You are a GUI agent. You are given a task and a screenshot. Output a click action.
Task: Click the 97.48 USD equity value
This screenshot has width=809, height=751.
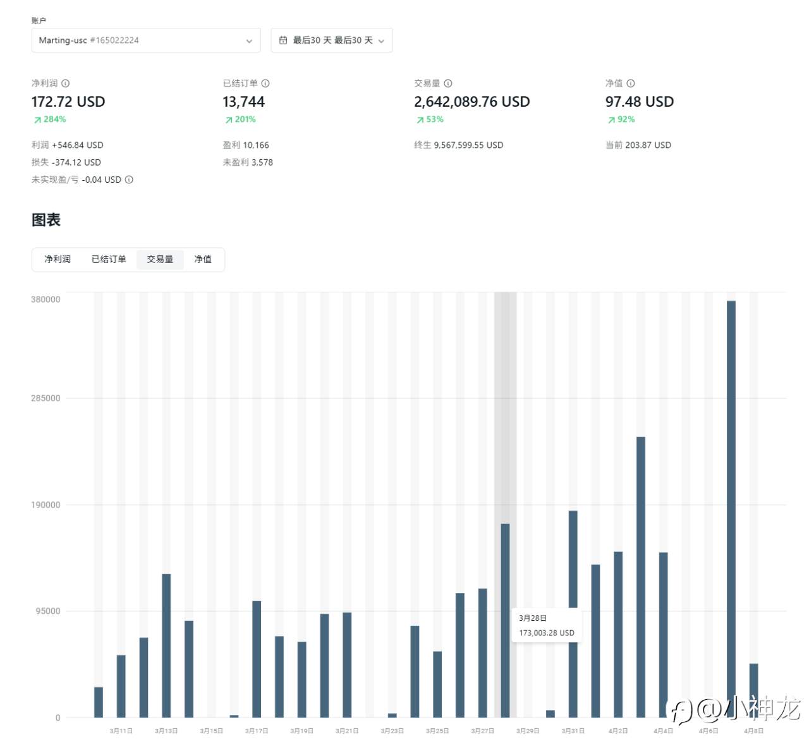pyautogui.click(x=640, y=102)
